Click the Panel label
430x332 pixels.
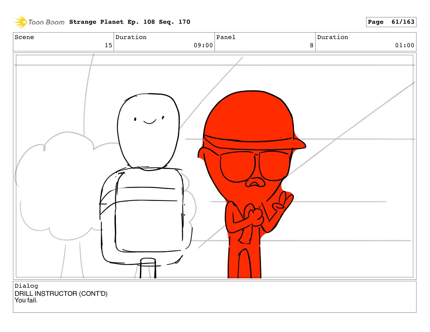coord(226,37)
